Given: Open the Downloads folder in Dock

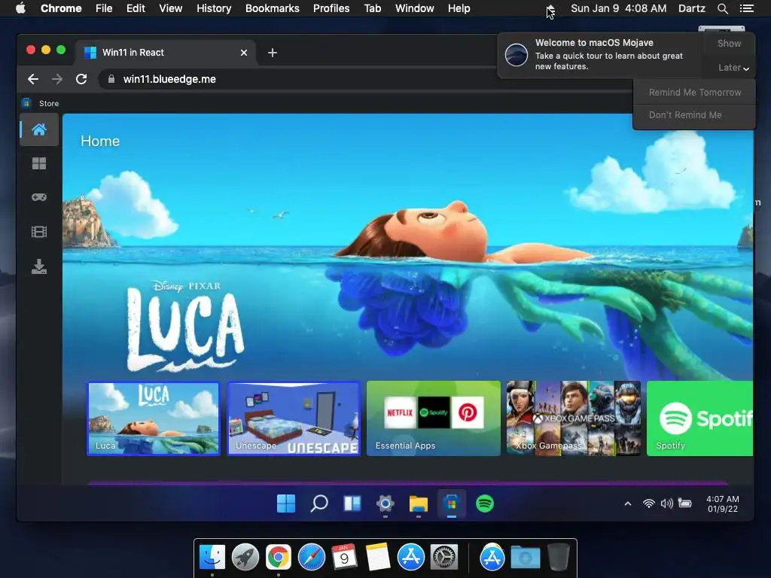Looking at the screenshot, I should (x=525, y=558).
